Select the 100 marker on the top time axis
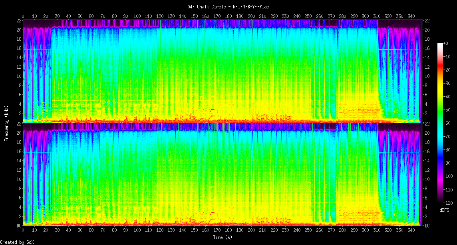 137,16
